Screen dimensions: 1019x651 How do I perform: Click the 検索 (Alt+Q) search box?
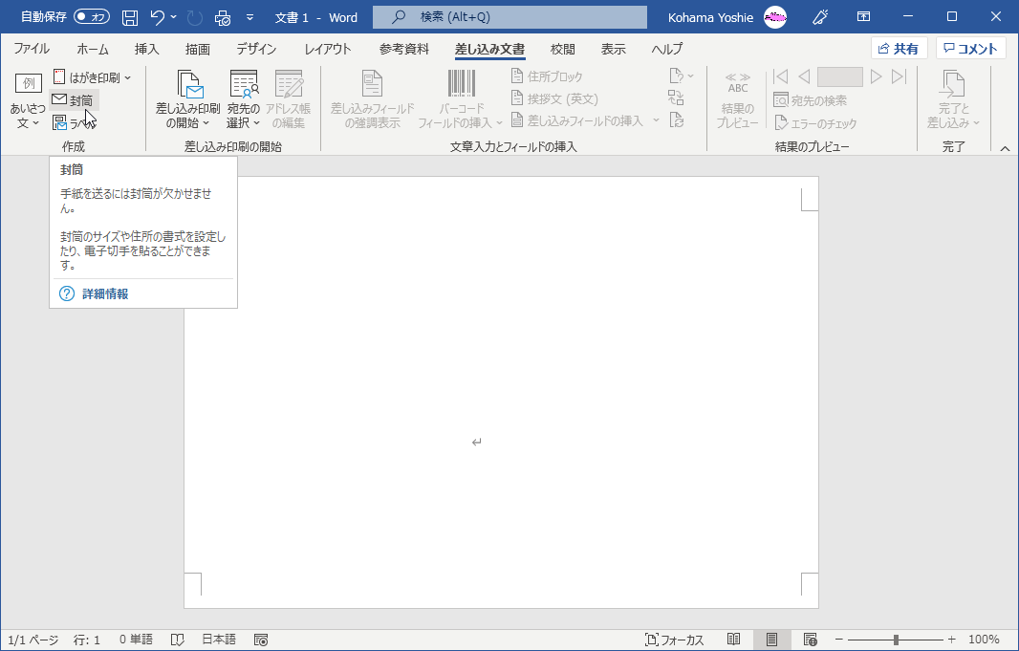[x=508, y=17]
